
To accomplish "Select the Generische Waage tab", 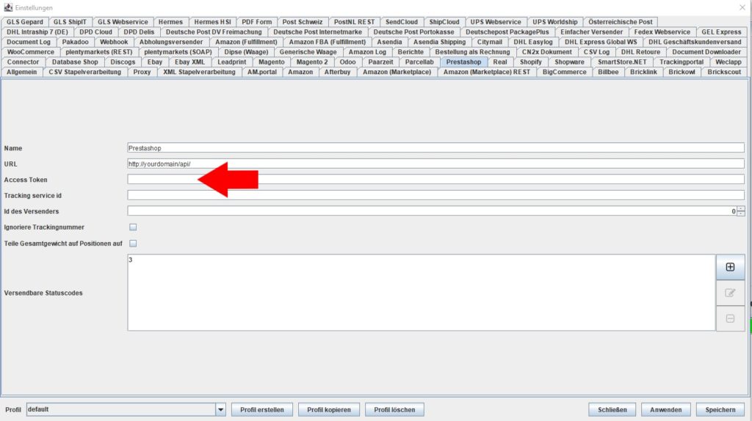I will coord(308,52).
